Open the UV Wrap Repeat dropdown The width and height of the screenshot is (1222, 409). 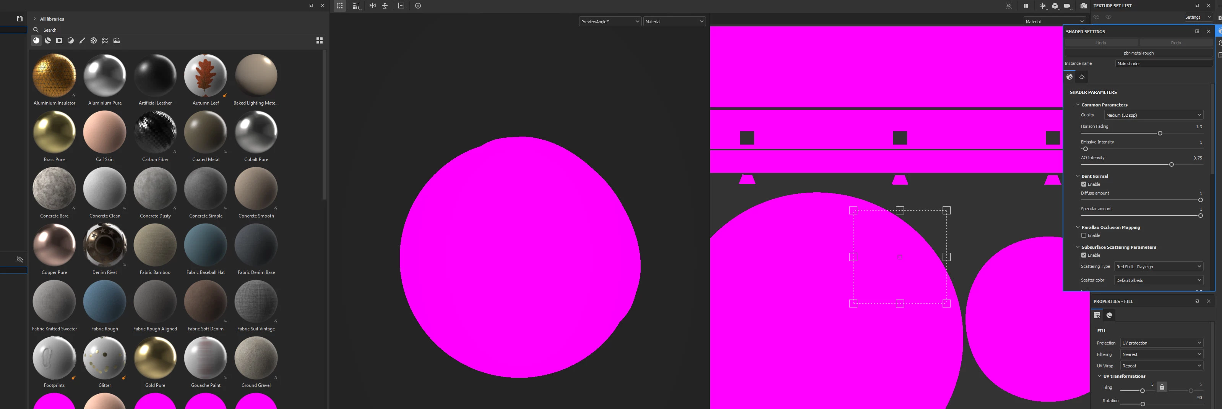tap(1162, 366)
